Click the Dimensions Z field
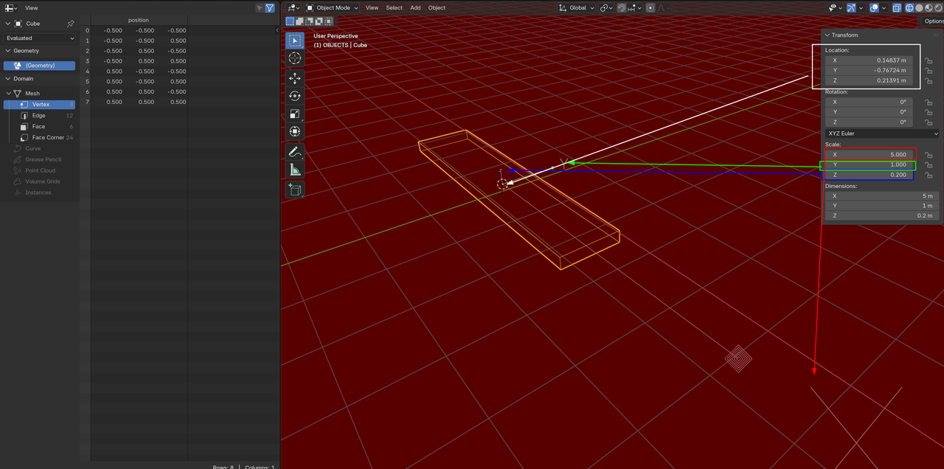Screen dimensions: 944x469 (x=882, y=215)
